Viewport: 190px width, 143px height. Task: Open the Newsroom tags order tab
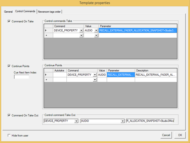[x=50, y=12]
